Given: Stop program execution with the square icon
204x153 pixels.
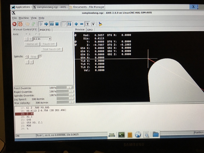Looking at the screenshot, I should point(57,24).
